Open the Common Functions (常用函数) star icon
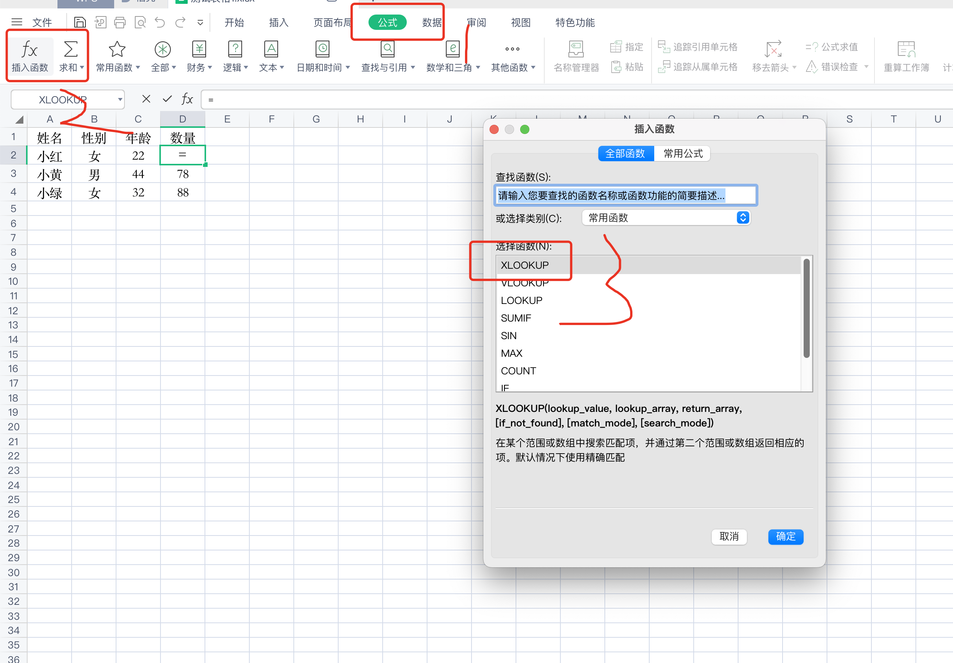 (x=117, y=49)
